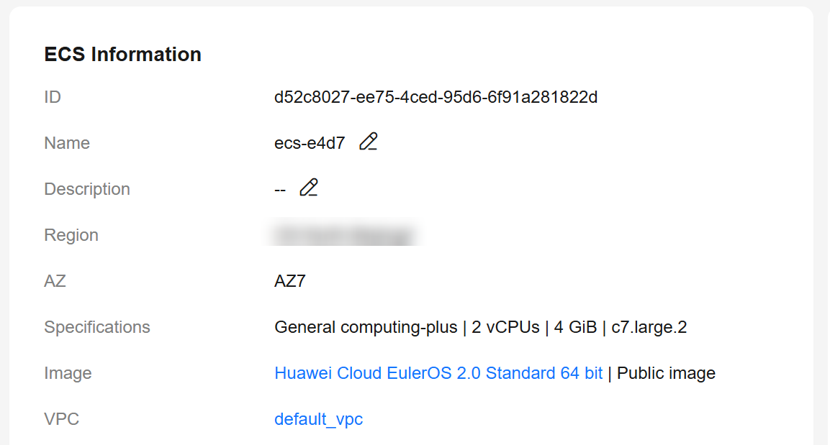Click the Public image text
Image resolution: width=830 pixels, height=445 pixels.
pyautogui.click(x=666, y=373)
